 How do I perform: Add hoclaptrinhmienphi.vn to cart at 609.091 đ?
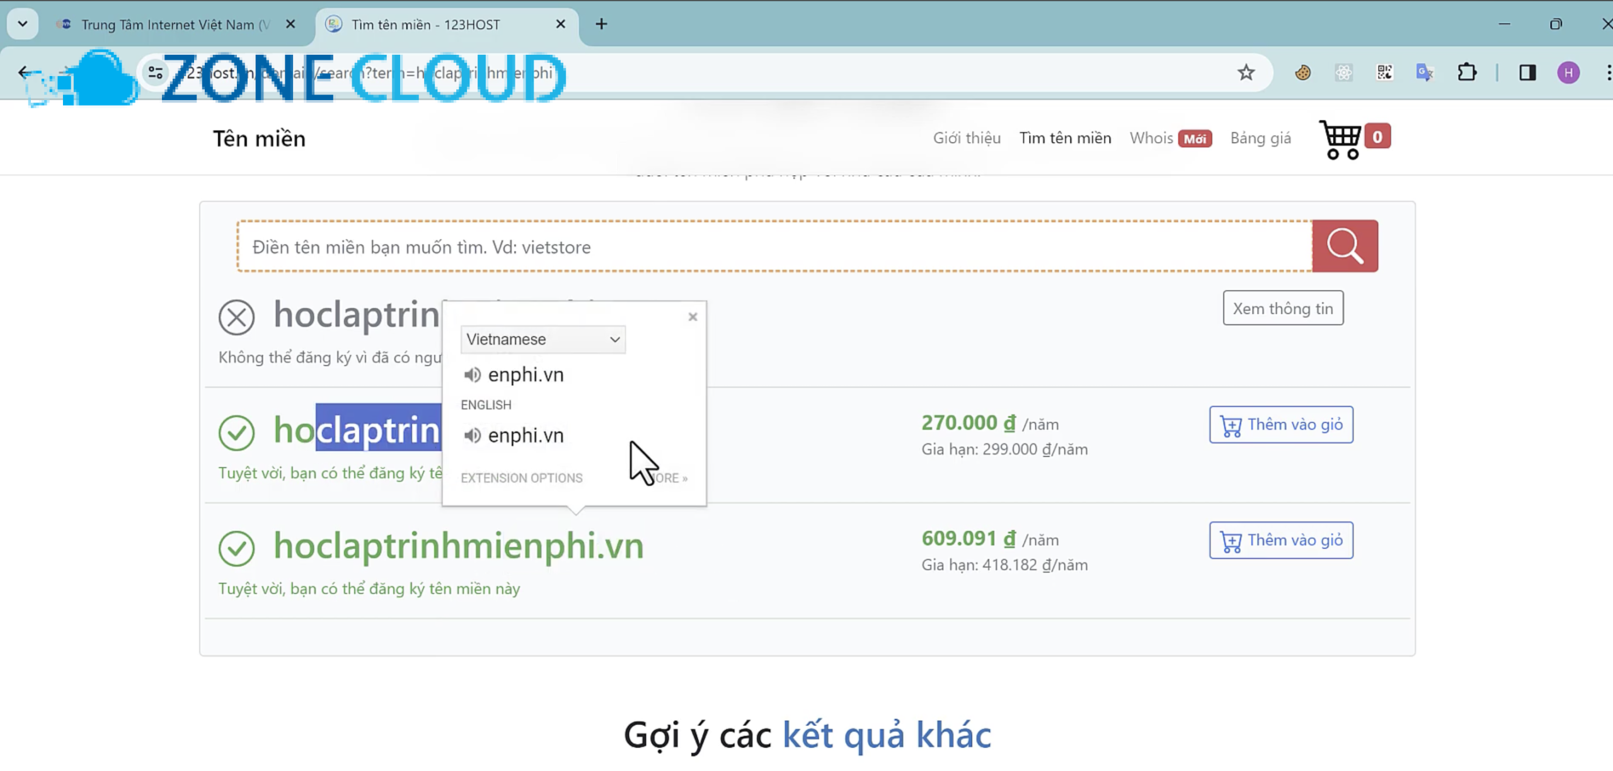[x=1281, y=541]
